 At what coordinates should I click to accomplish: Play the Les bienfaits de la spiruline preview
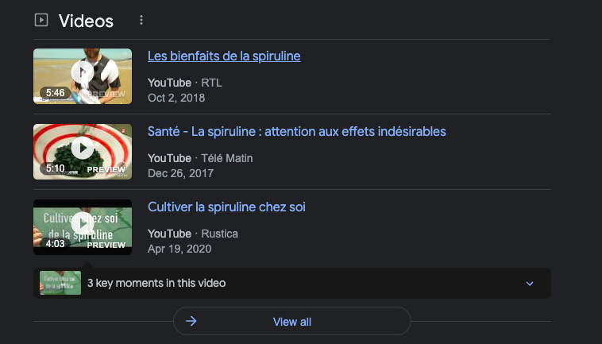tap(83, 72)
